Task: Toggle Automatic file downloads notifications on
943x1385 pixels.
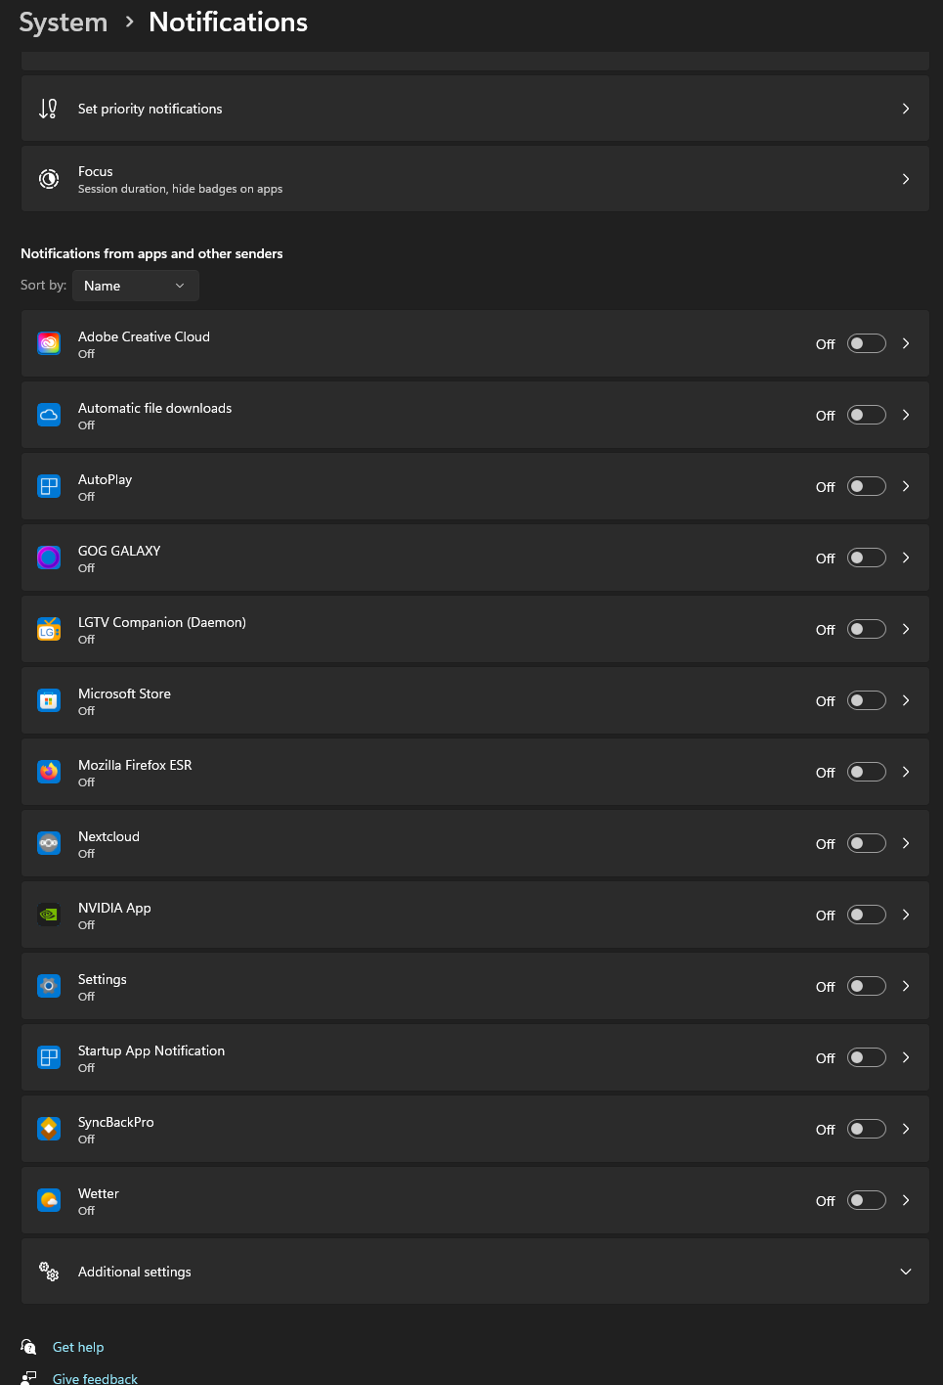Action: pos(866,415)
